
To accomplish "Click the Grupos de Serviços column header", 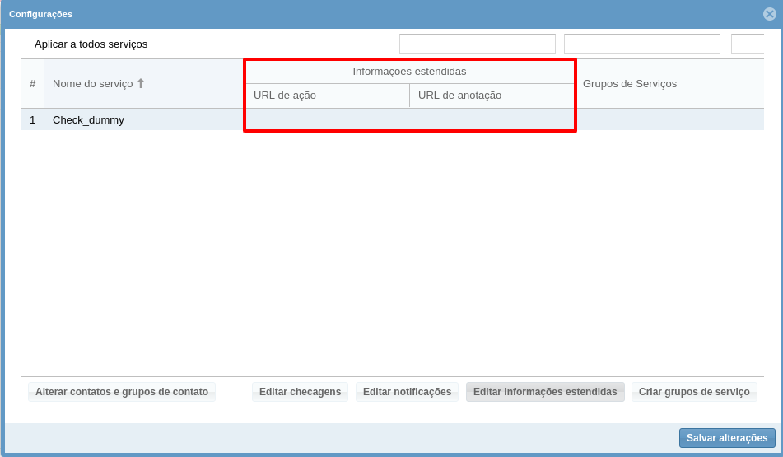I will click(x=630, y=84).
